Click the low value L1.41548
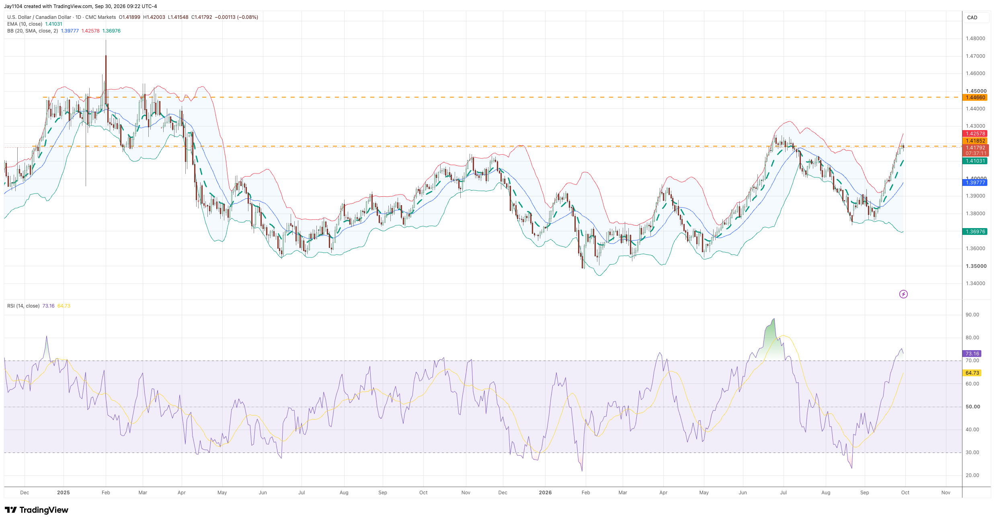The image size is (995, 522). tap(178, 17)
